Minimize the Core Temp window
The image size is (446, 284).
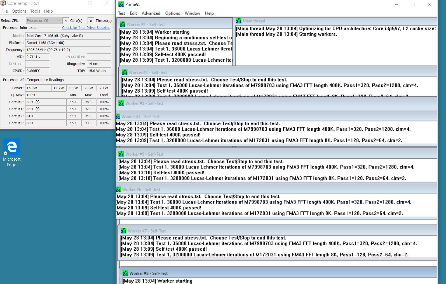74,3
